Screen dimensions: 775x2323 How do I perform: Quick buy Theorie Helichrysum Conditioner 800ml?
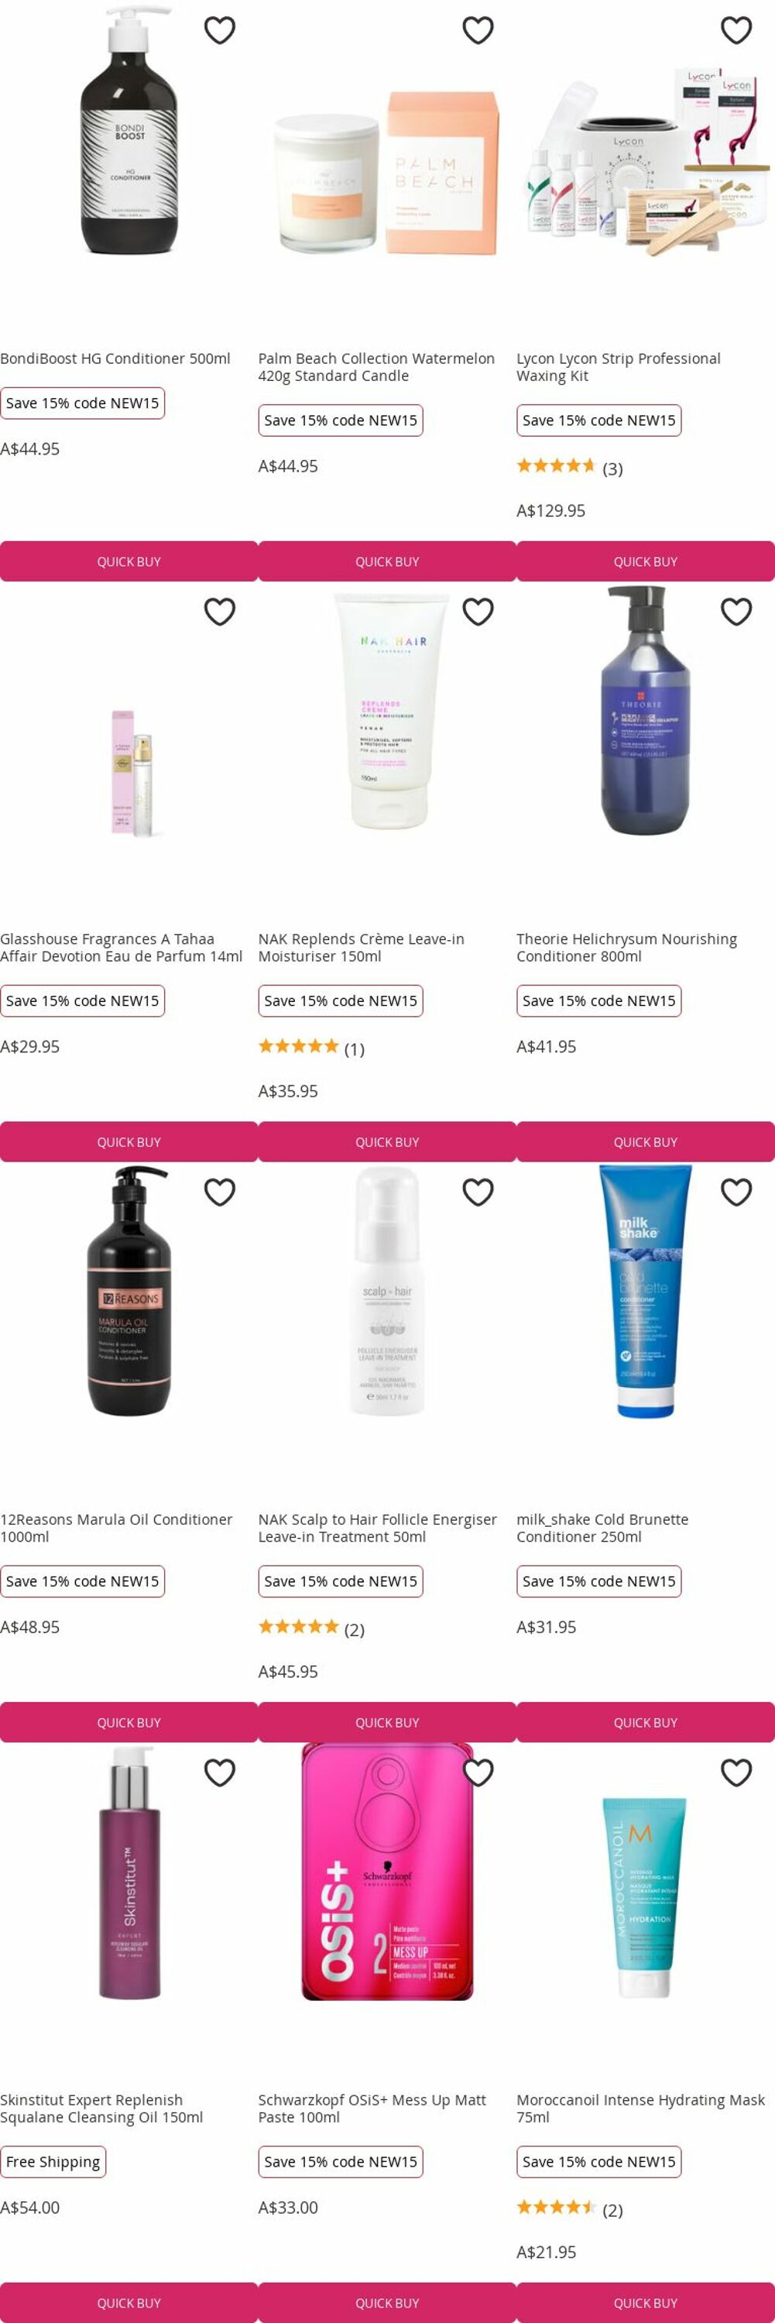point(645,1141)
